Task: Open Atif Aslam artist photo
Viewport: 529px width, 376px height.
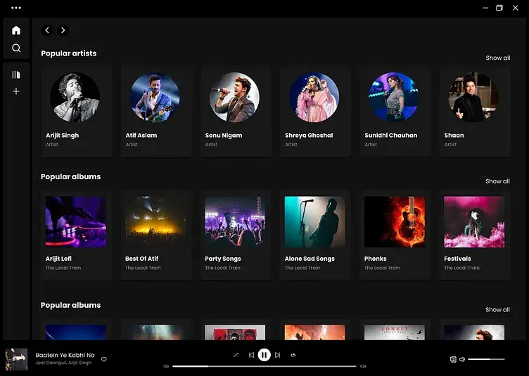Action: click(155, 97)
